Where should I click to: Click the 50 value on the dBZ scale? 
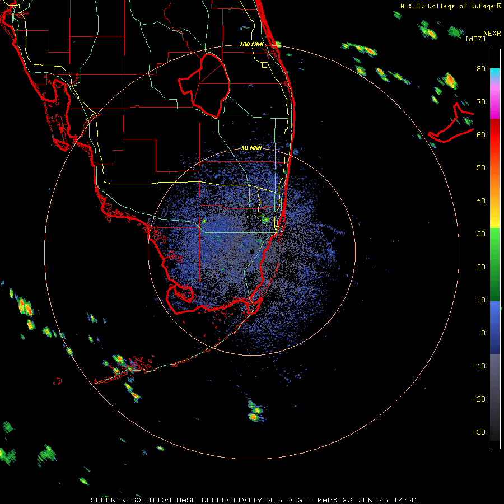click(481, 168)
